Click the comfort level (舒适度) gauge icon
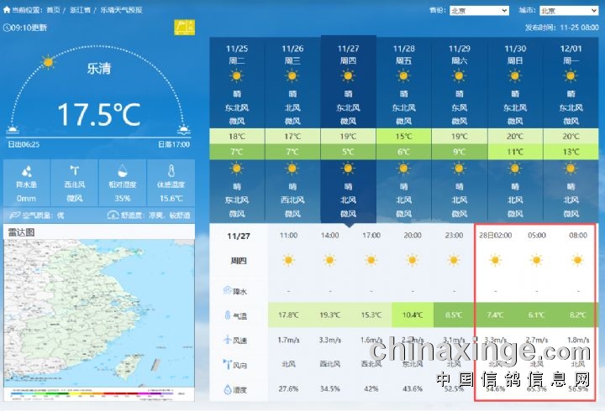The width and height of the screenshot is (605, 411). pyautogui.click(x=113, y=215)
